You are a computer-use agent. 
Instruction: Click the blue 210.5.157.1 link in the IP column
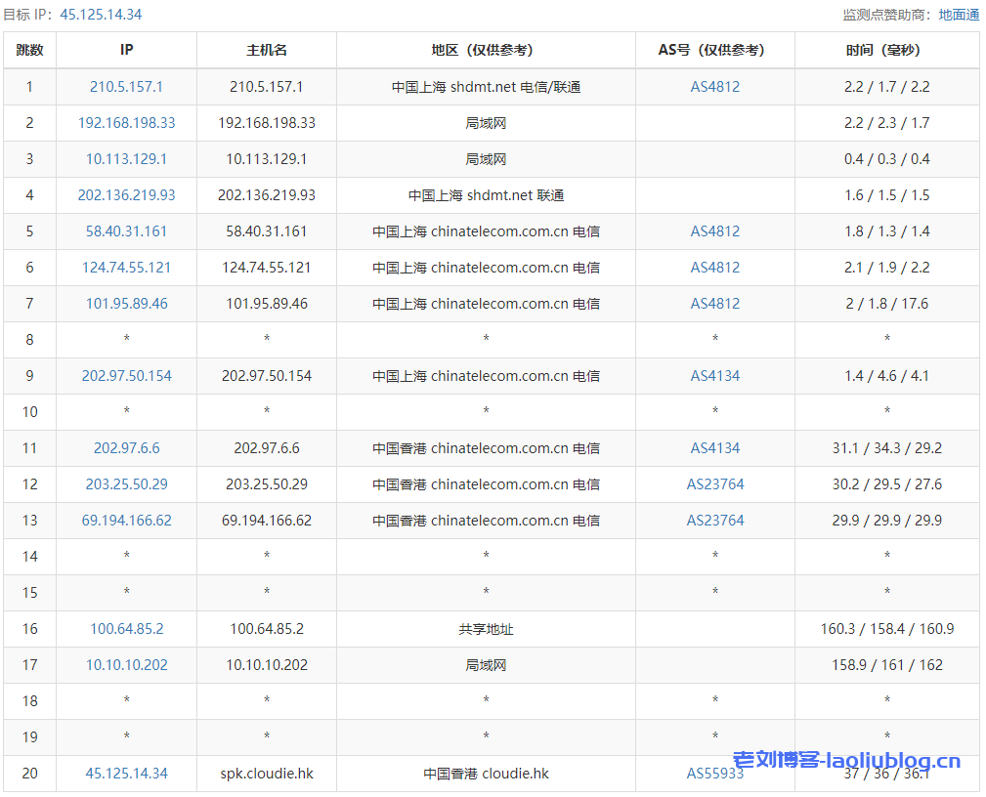click(x=126, y=87)
